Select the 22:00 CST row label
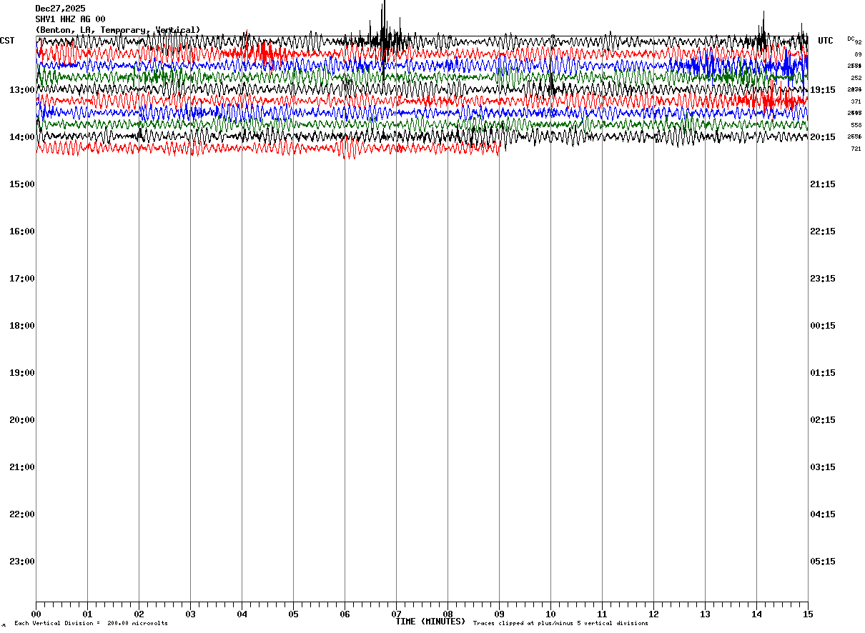 pos(22,514)
